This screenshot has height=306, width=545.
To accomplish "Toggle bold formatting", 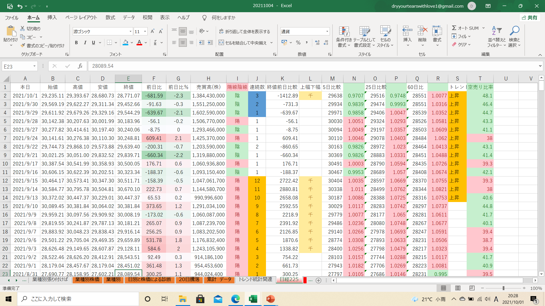I will tap(76, 43).
